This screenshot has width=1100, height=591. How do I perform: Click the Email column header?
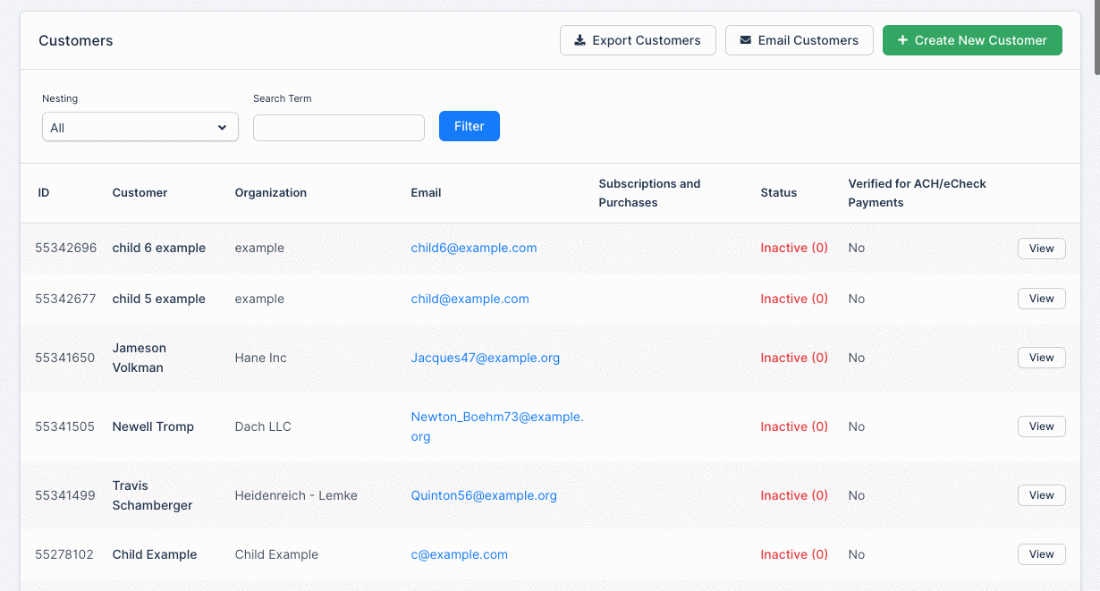(x=427, y=192)
